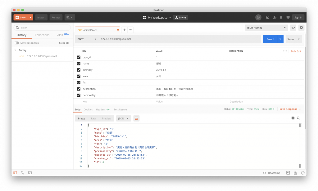Click the sync status icon
Image resolution: width=318 pixels, height=191 pixels.
point(258,17)
